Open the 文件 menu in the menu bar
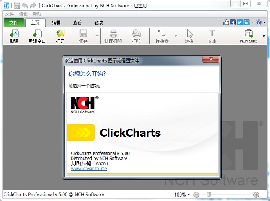This screenshot has width=270, height=201. point(9,14)
